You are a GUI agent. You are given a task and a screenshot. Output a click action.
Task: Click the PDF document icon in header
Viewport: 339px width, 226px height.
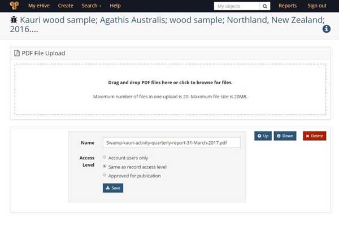tap(17, 53)
